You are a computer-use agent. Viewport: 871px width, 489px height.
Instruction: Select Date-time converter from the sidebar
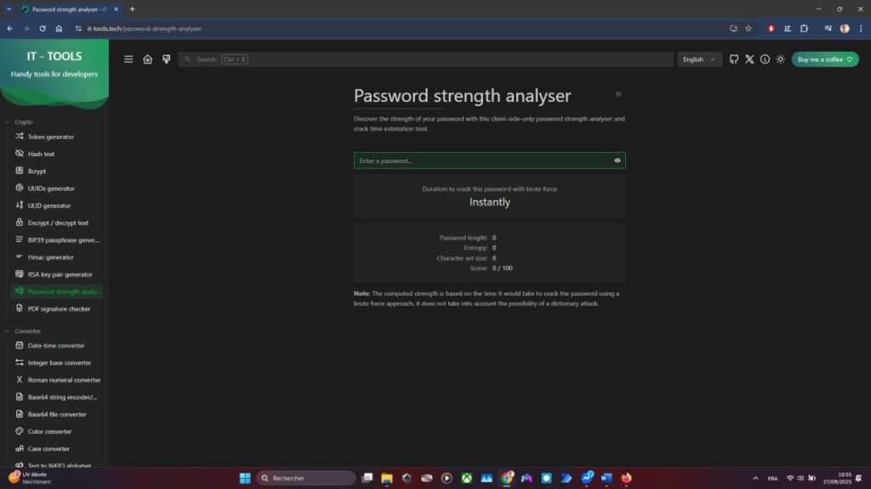56,346
